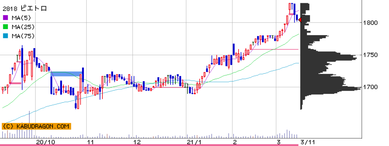Click the green MA(25) legend swatch
Image resolution: width=389 pixels, height=146 pixels.
[6, 27]
